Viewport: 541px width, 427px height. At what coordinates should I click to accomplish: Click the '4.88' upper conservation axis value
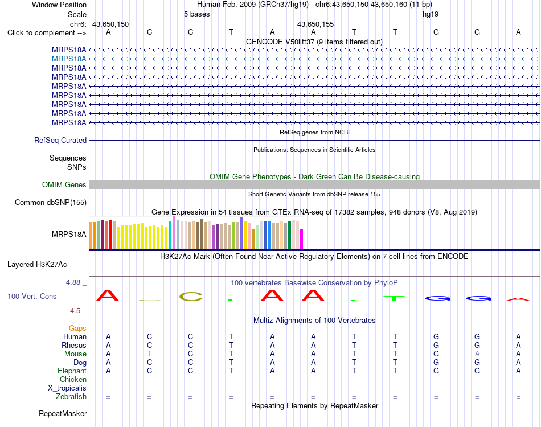click(73, 282)
